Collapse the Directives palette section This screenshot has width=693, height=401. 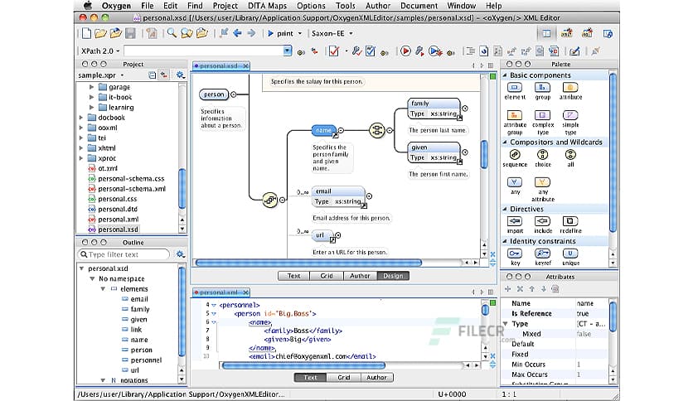[x=505, y=209]
